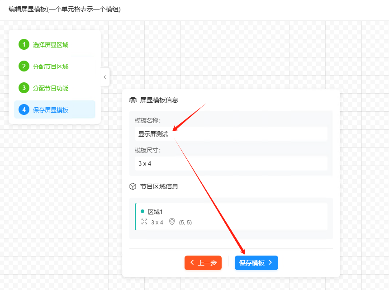
Task: Click the 模板尺寸 field showing 3 x 4
Action: pos(231,163)
